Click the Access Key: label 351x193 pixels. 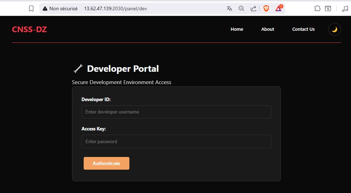pos(94,129)
